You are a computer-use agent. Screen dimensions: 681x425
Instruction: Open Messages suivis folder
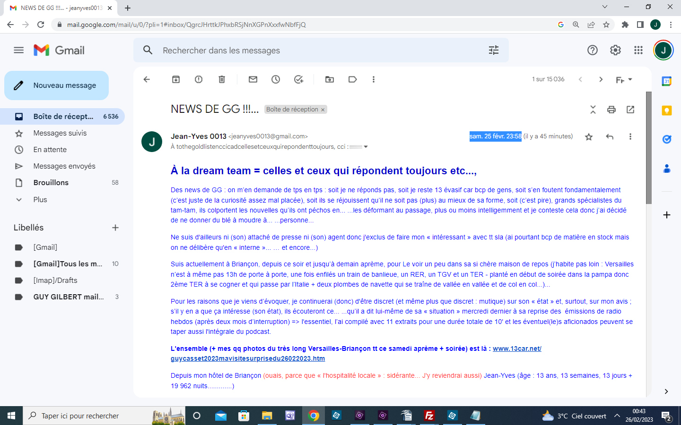click(62, 133)
